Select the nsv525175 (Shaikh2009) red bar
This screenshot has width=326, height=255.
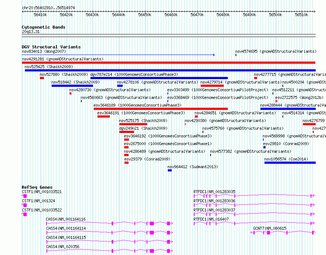[133, 124]
